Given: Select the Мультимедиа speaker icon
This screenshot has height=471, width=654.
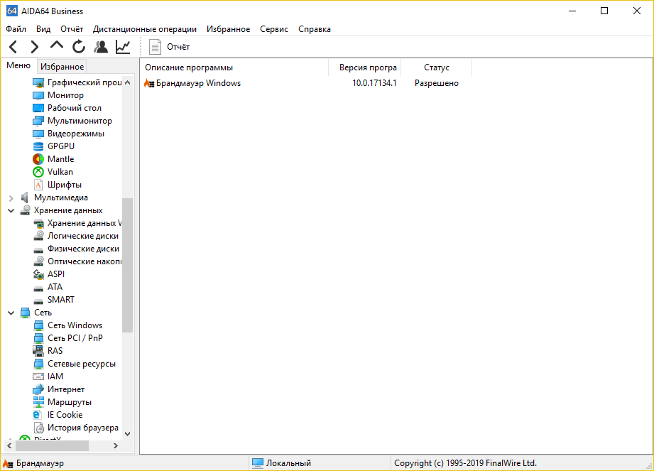Looking at the screenshot, I should pos(25,197).
